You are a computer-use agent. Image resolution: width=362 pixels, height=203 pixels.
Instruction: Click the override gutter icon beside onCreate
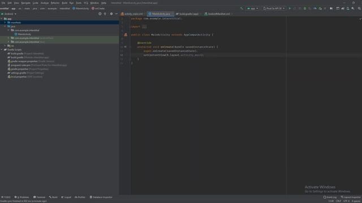tap(125, 47)
